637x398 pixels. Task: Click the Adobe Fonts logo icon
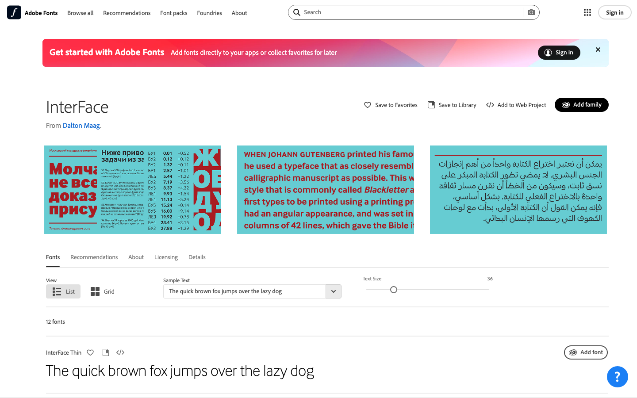tap(14, 12)
